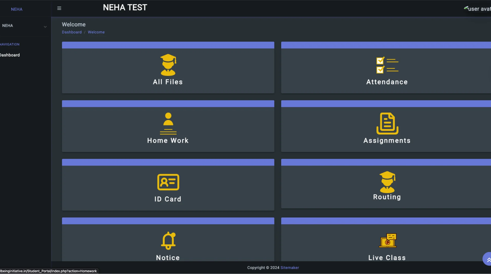
Task: Click the Welcome page heading
Action: (x=74, y=25)
